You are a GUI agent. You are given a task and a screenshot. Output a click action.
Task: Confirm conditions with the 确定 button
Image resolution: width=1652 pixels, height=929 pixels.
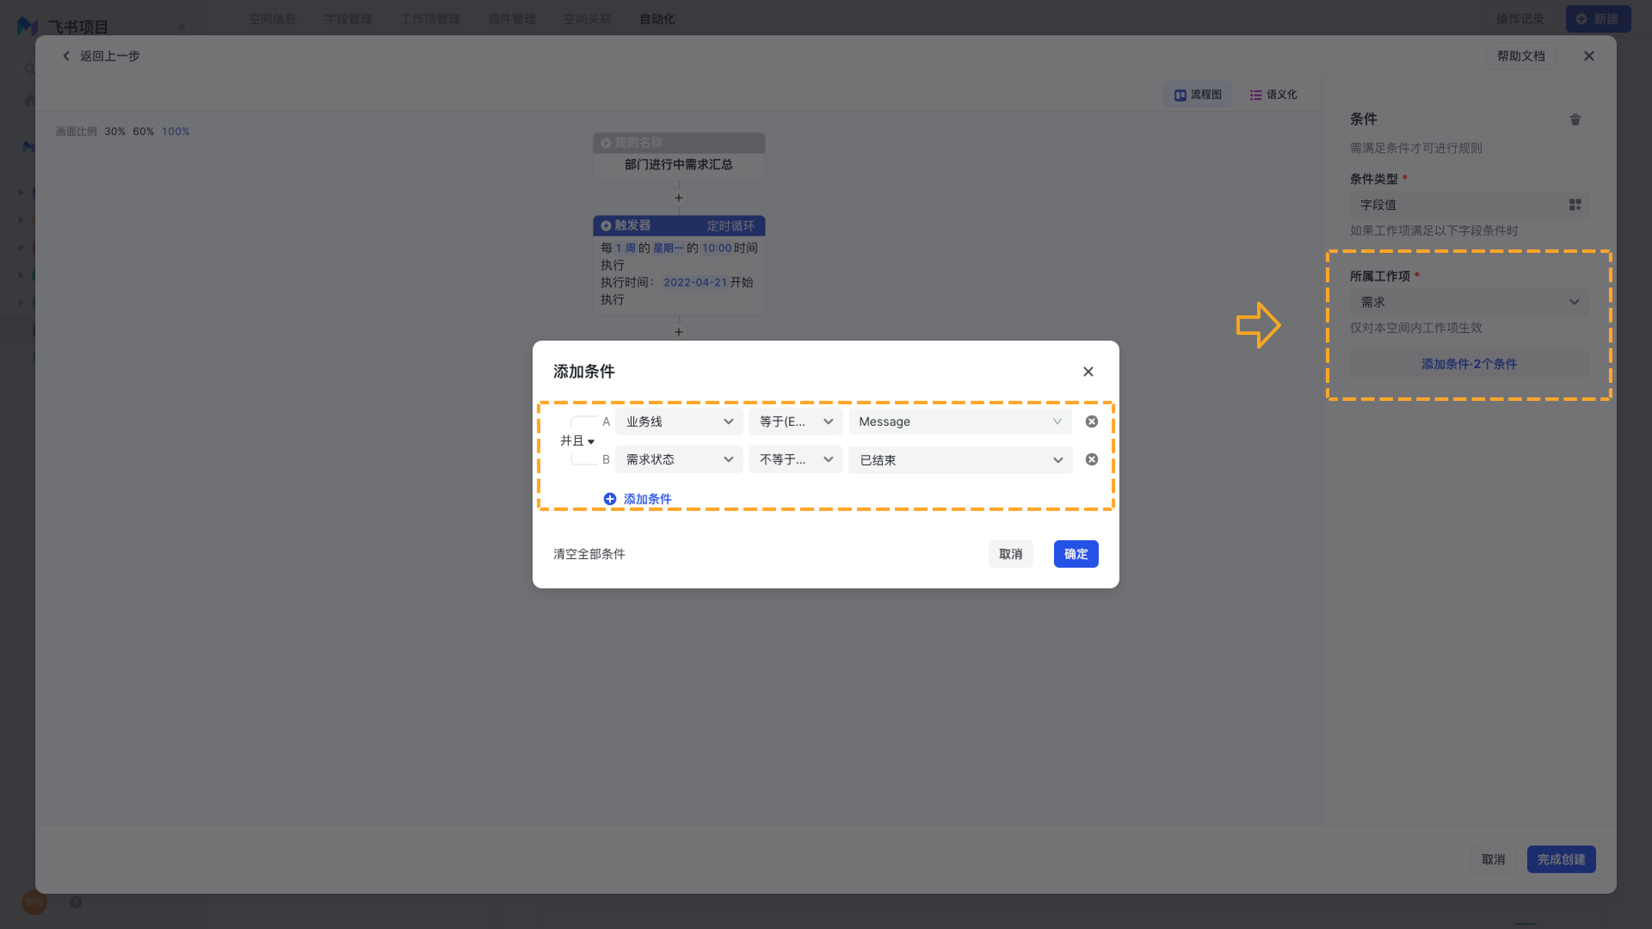(x=1076, y=554)
